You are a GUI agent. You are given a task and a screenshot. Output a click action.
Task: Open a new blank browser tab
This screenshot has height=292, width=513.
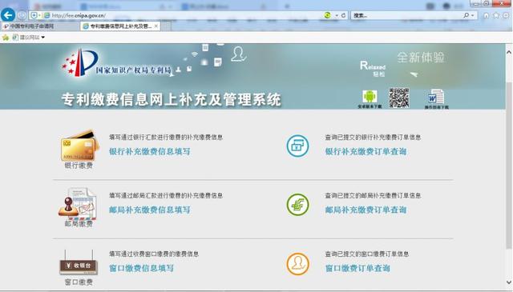(166, 26)
